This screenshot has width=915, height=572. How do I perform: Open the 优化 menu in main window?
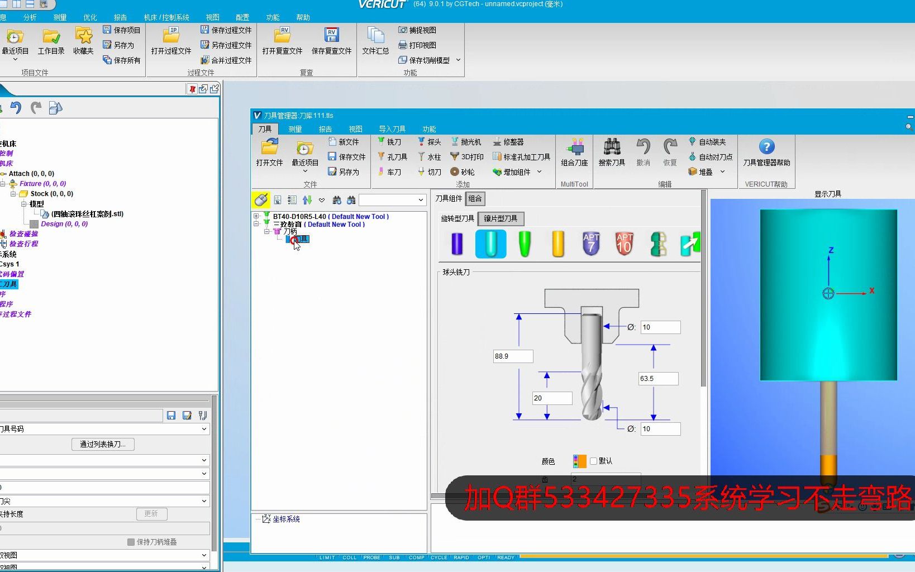click(90, 17)
